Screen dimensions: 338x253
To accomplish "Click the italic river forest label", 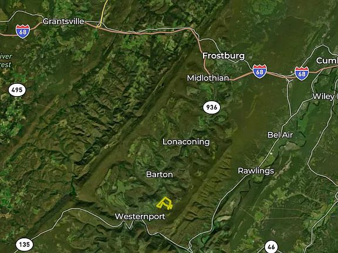I will (x=6, y=60).
